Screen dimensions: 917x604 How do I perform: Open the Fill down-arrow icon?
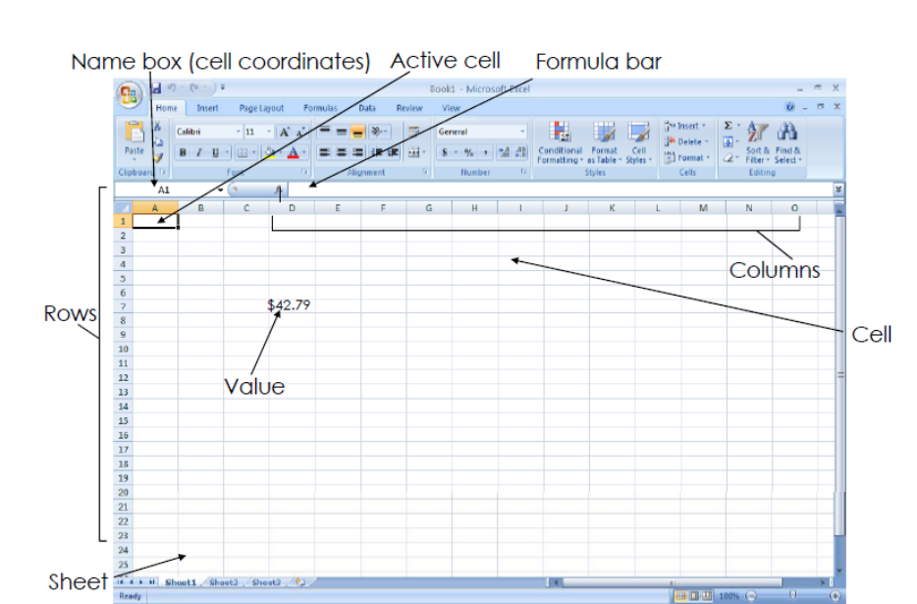pyautogui.click(x=728, y=141)
